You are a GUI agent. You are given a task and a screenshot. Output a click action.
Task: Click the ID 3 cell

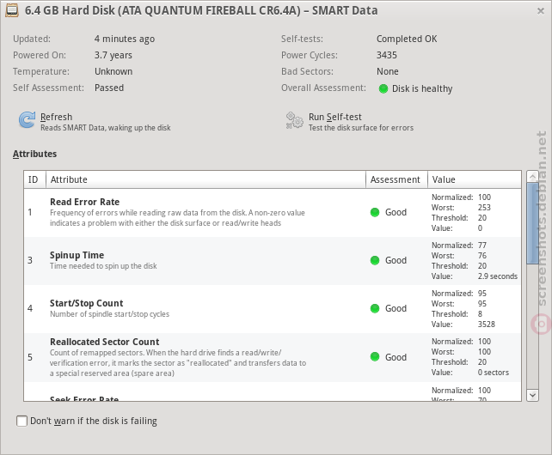pos(30,261)
